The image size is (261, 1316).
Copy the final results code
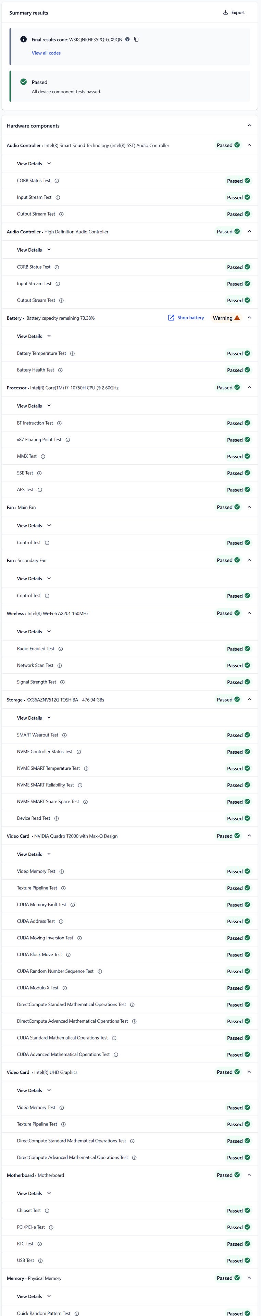136,39
